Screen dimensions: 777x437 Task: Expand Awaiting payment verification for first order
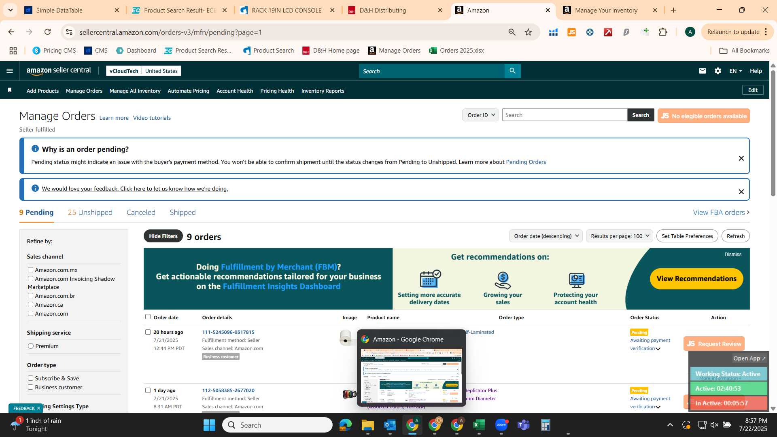(x=658, y=349)
